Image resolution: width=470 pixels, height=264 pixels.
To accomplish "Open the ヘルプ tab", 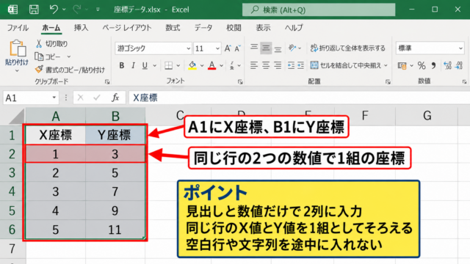I will (x=294, y=28).
